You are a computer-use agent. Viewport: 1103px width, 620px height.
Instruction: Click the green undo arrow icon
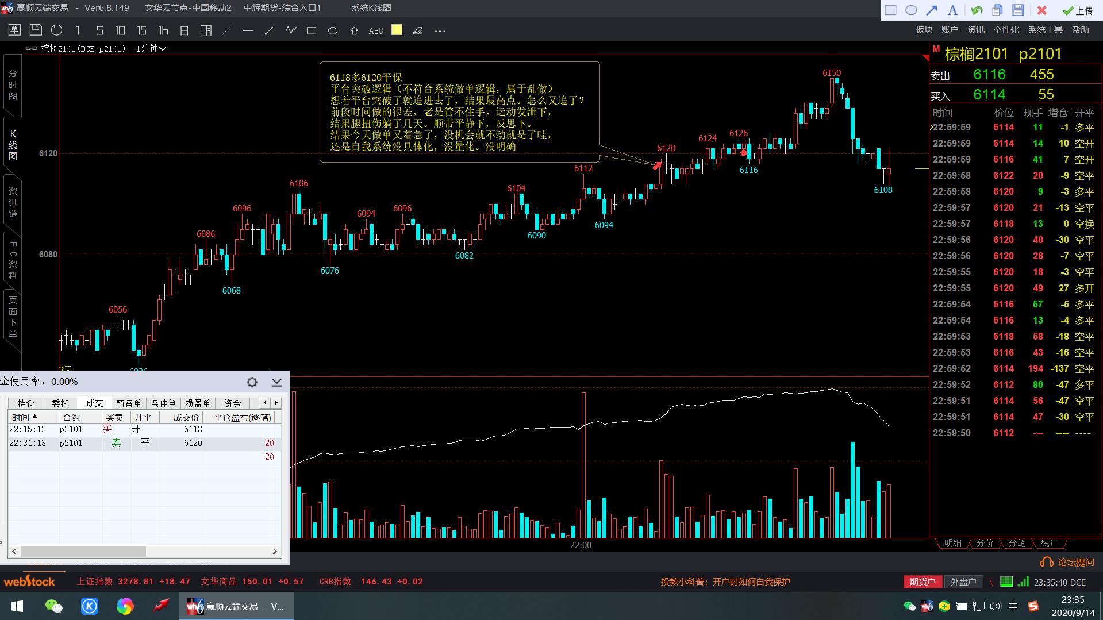(976, 10)
